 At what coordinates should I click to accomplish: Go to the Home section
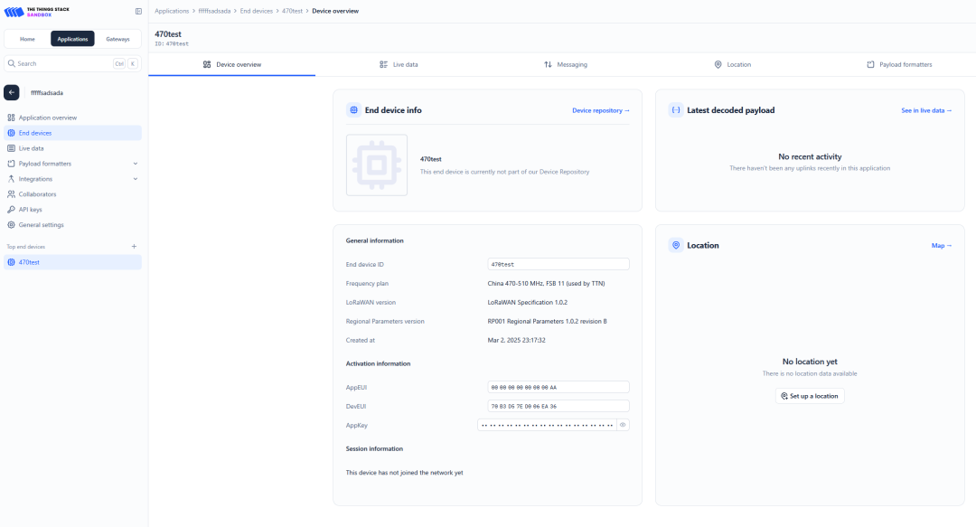click(27, 39)
